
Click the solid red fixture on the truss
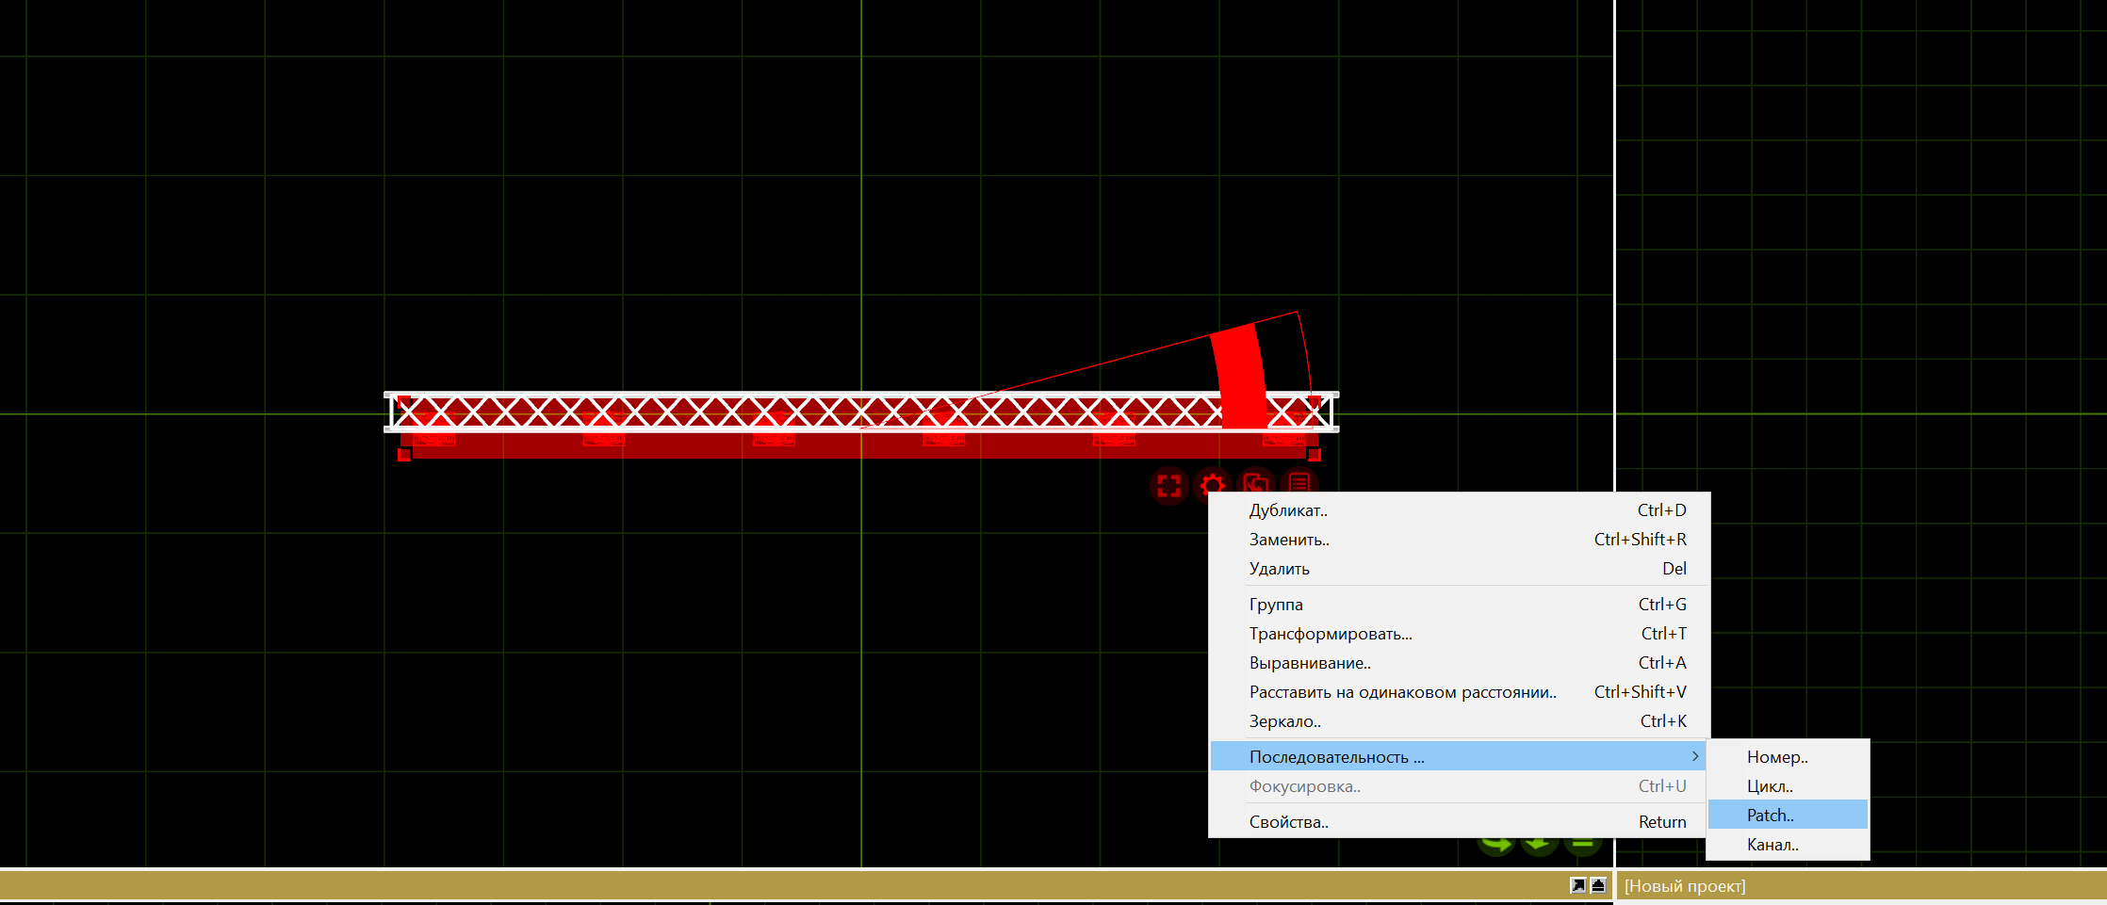pyautogui.click(x=1242, y=376)
